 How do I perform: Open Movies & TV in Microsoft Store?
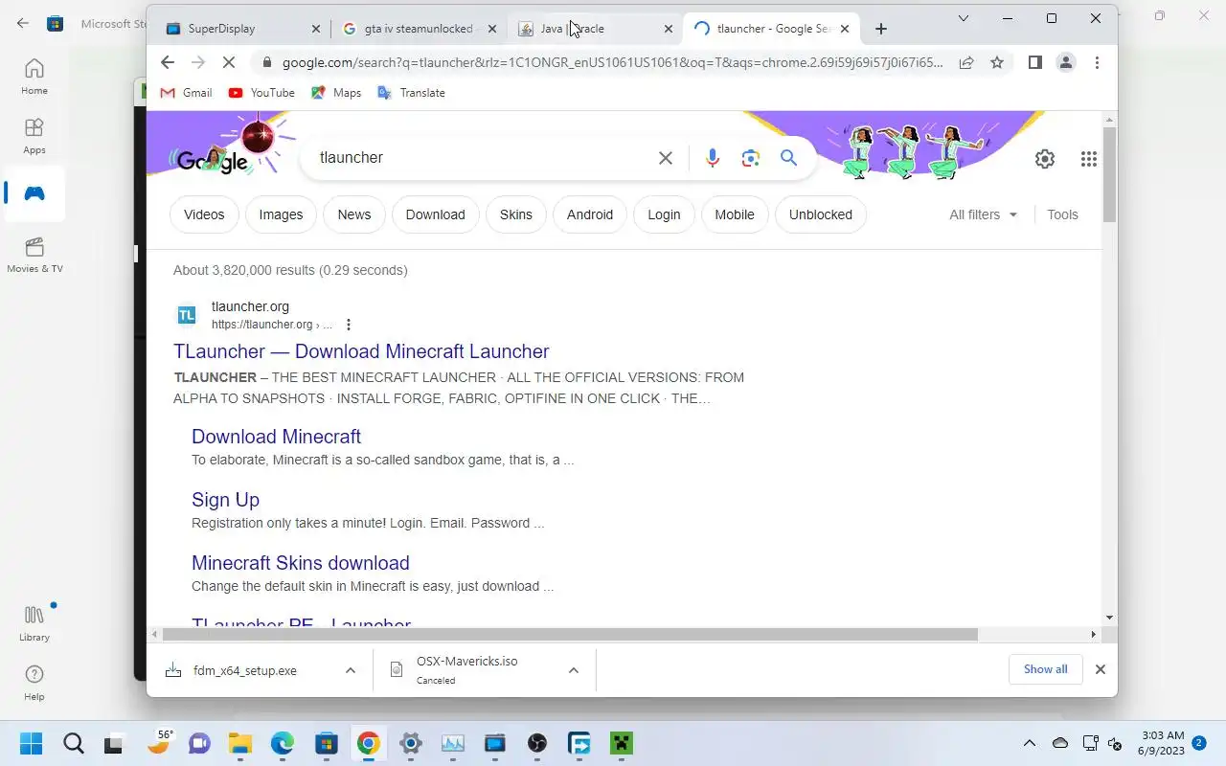(x=34, y=256)
